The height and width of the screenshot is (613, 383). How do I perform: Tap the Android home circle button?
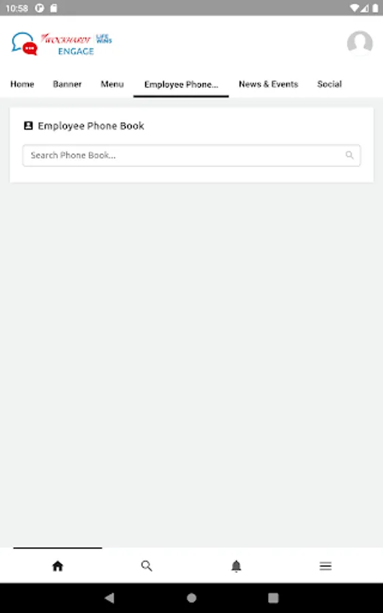(x=191, y=598)
